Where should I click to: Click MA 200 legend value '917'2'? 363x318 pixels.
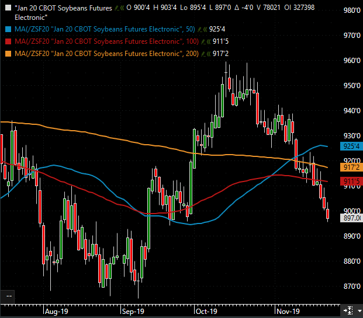coord(220,54)
